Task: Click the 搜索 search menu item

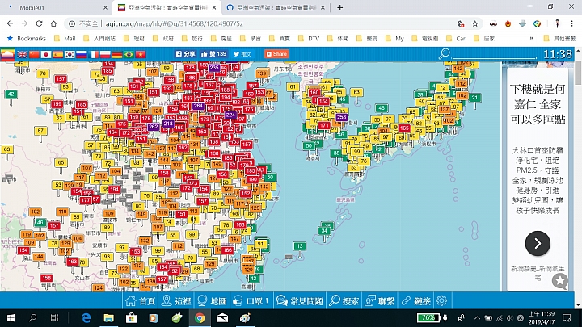Action: click(x=345, y=300)
